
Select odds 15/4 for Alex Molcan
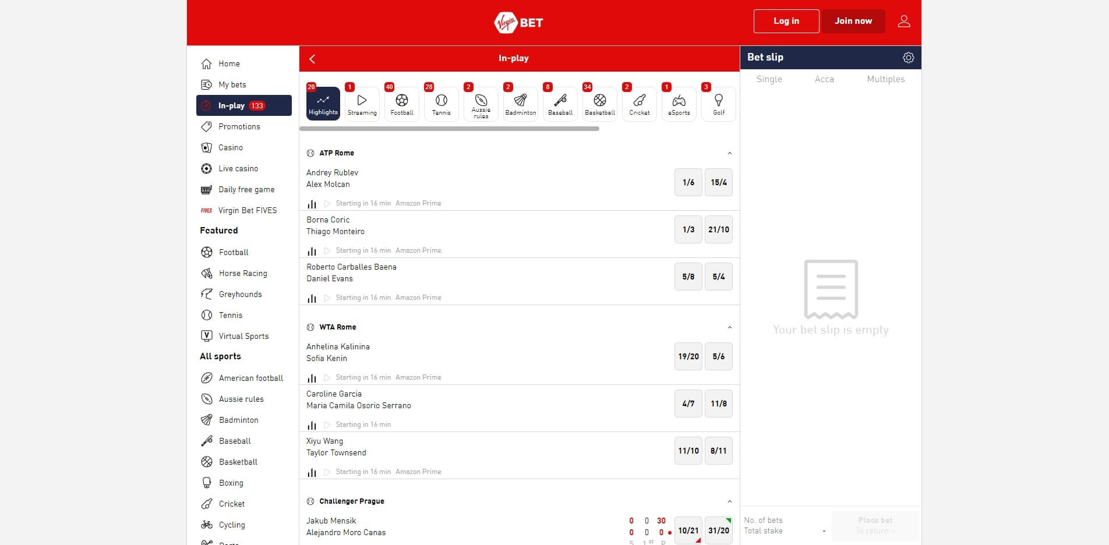click(718, 182)
